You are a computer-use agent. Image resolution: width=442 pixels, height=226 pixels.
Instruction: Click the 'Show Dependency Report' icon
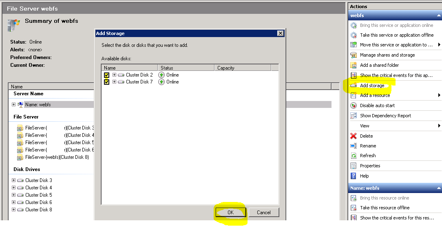pyautogui.click(x=354, y=116)
